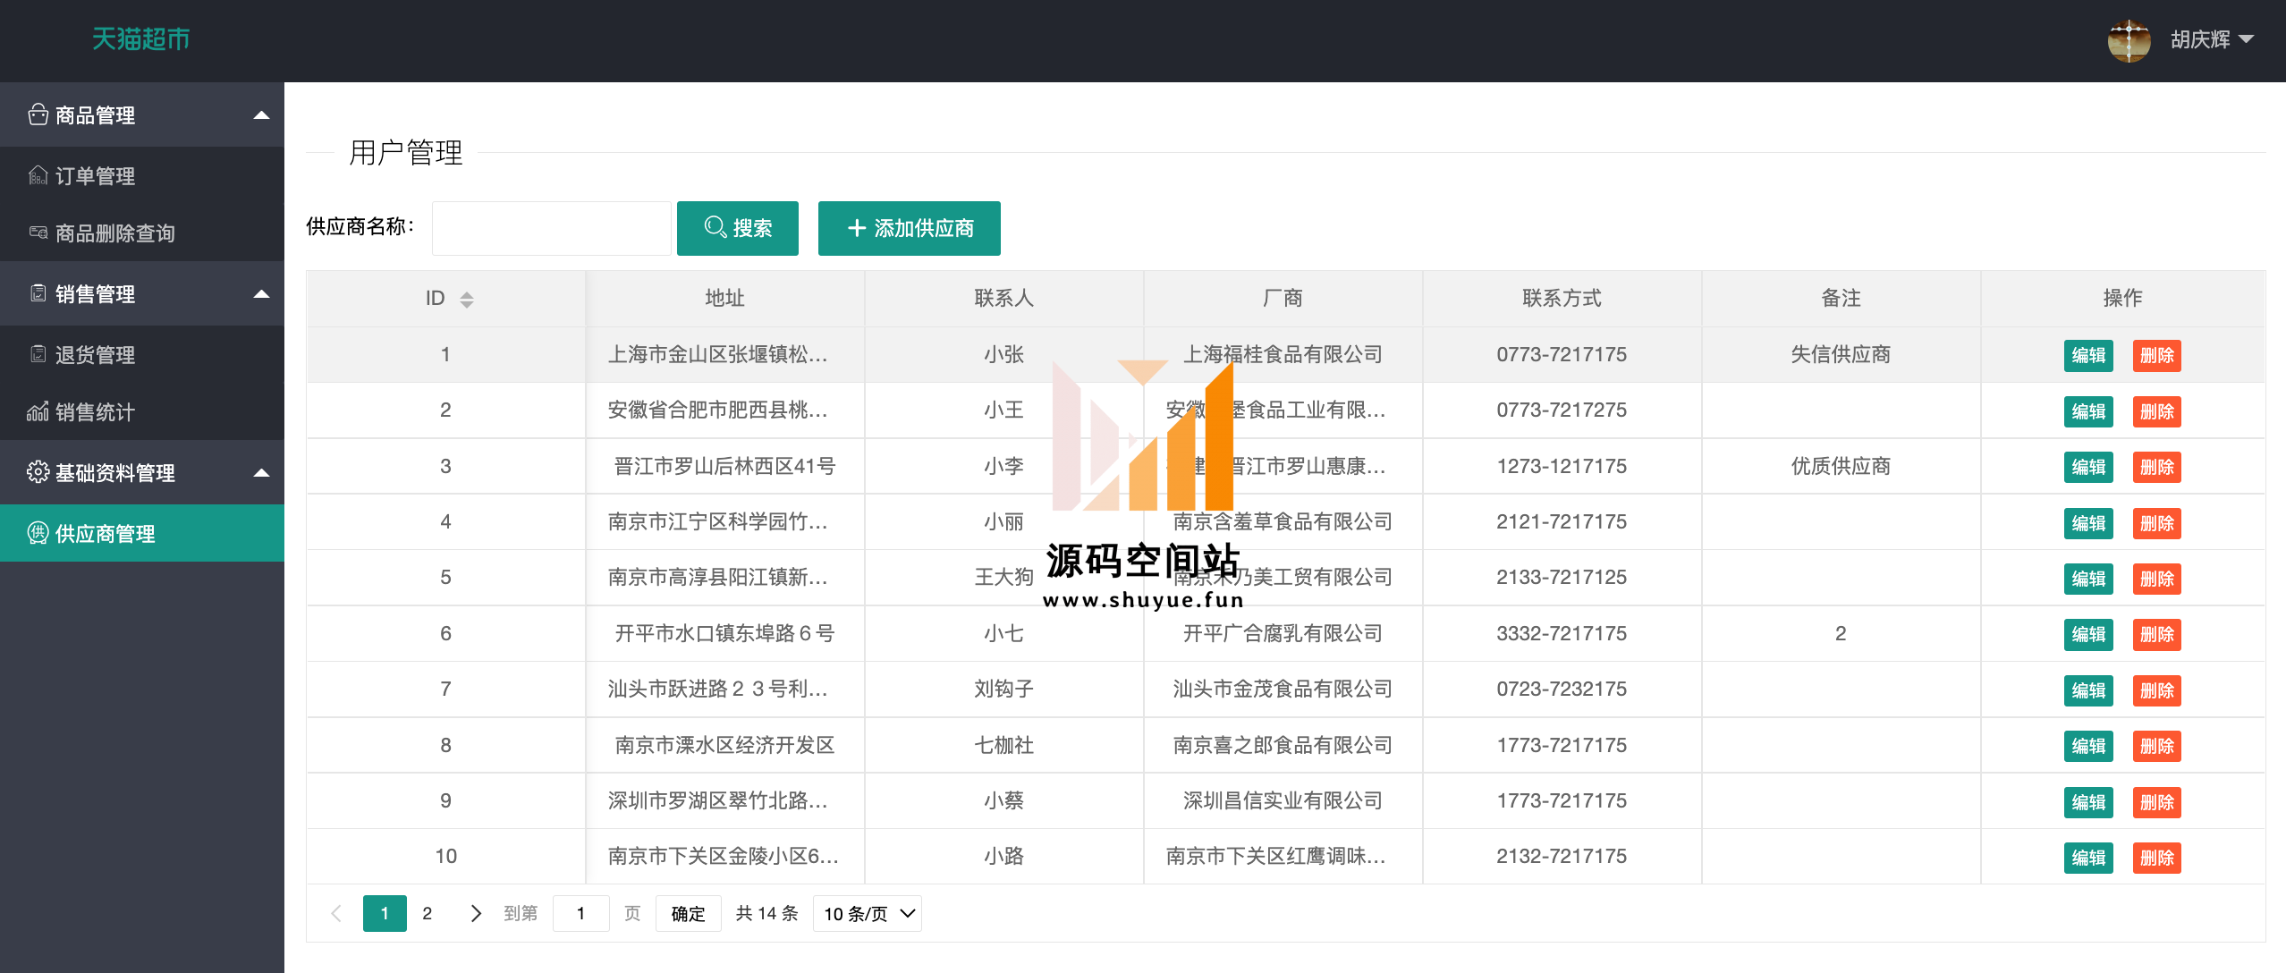Click the icon next to 订单管理
The image size is (2286, 973).
[x=38, y=175]
